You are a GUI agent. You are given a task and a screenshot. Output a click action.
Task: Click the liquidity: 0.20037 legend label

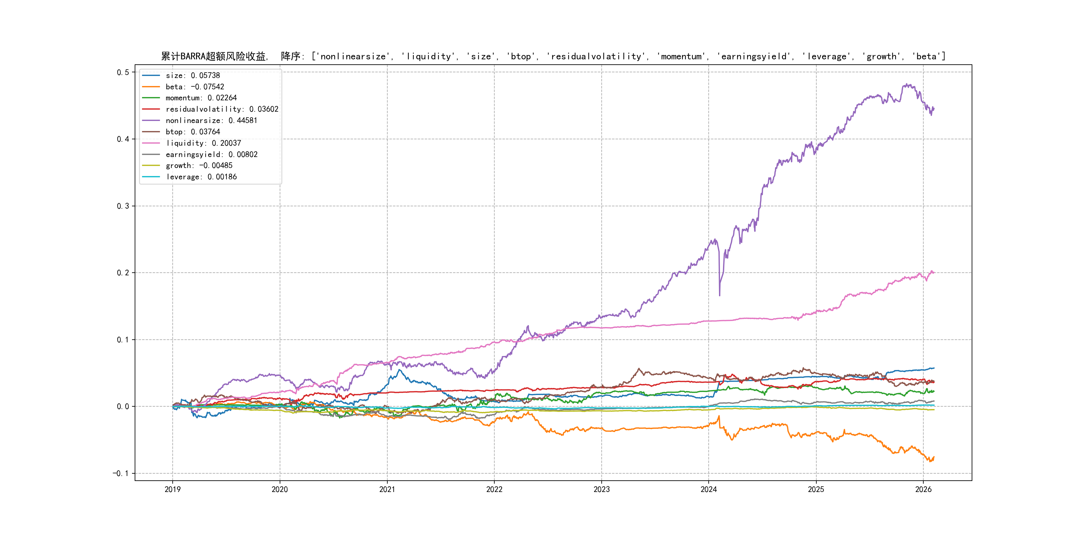[203, 143]
